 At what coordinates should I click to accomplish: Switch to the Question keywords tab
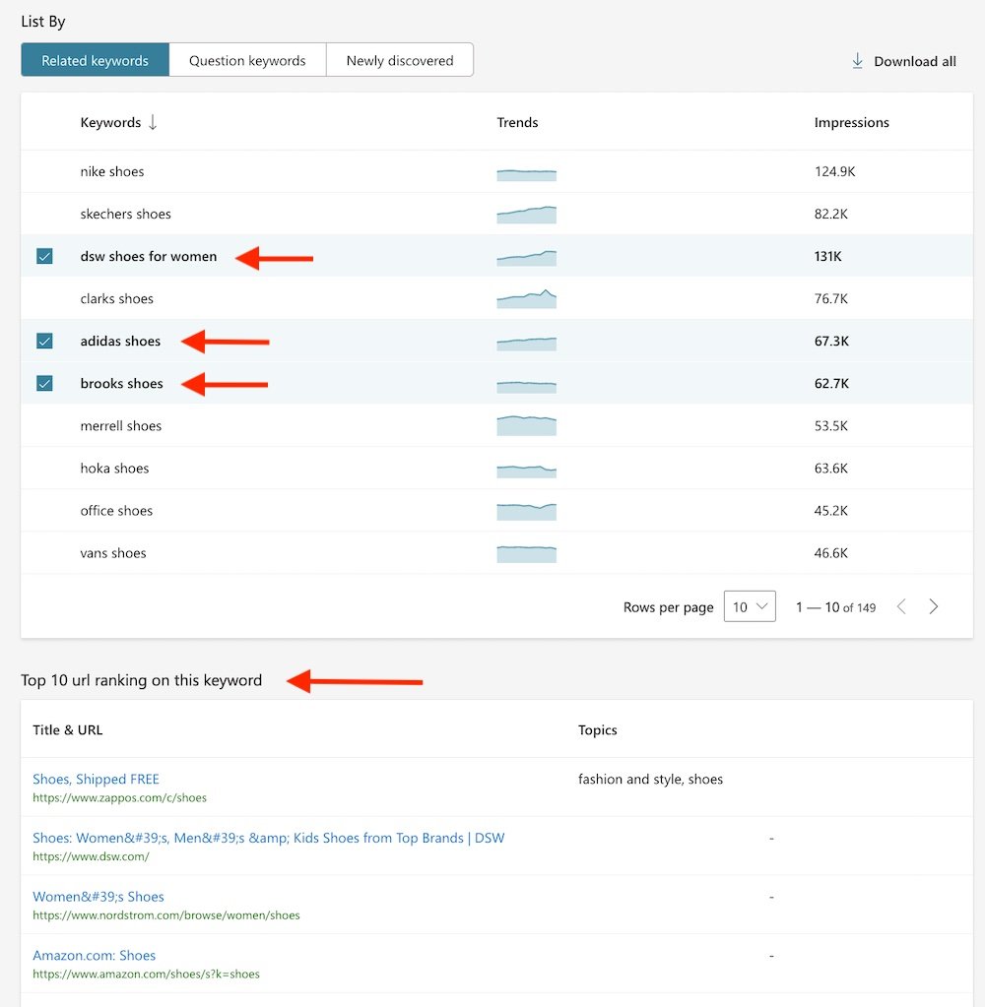pos(247,60)
